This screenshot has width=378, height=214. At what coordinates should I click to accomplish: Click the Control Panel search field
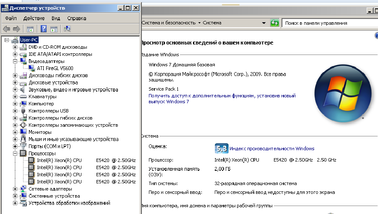pyautogui.click(x=330, y=23)
